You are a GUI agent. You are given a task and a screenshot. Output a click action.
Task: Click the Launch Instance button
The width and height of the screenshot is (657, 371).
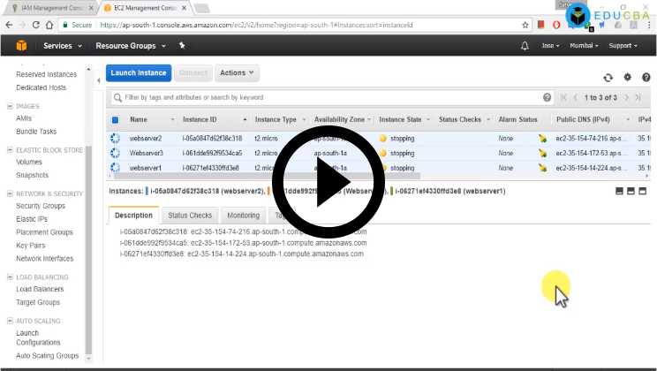pyautogui.click(x=138, y=72)
